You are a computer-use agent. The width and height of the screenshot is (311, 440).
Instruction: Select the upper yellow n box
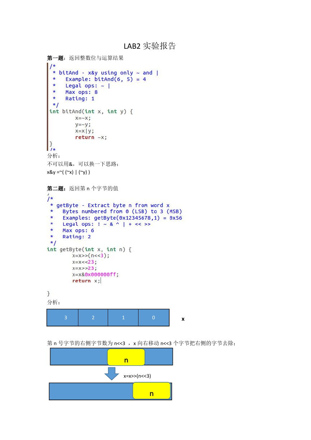click(x=126, y=357)
